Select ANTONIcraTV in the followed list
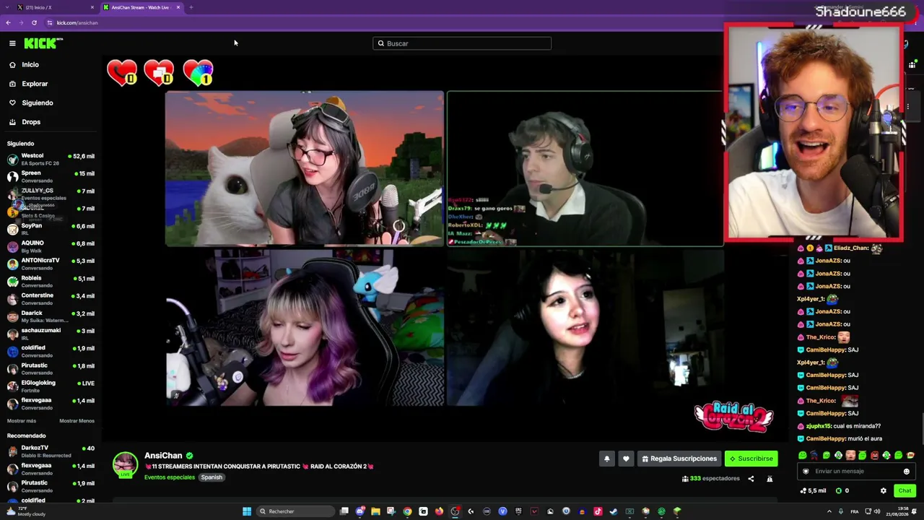 coord(51,264)
